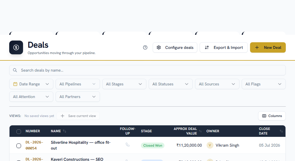This screenshot has height=161, width=295.
Task: Create a New Deal
Action: 268,47
